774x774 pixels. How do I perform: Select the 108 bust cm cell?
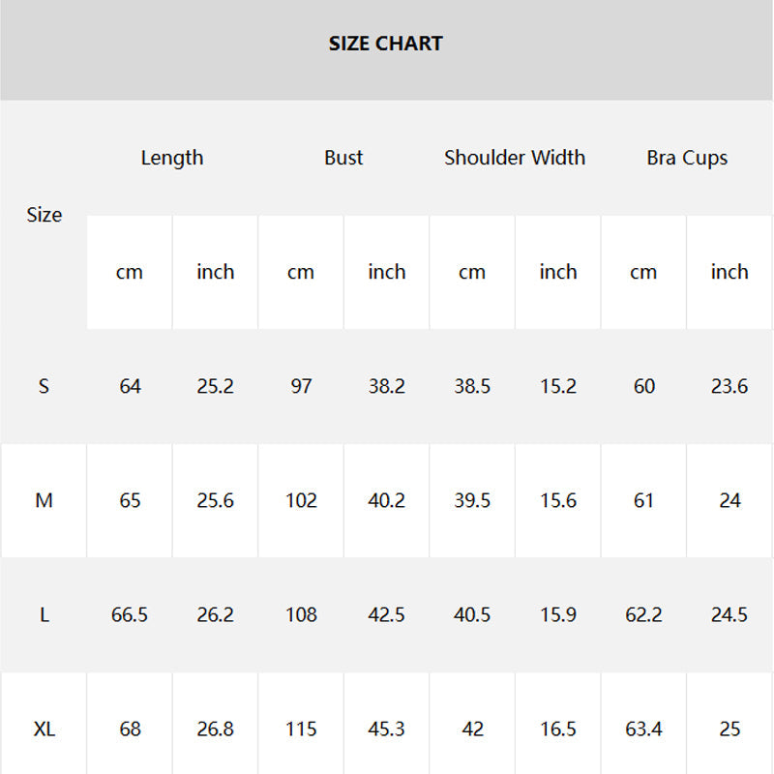click(x=301, y=615)
